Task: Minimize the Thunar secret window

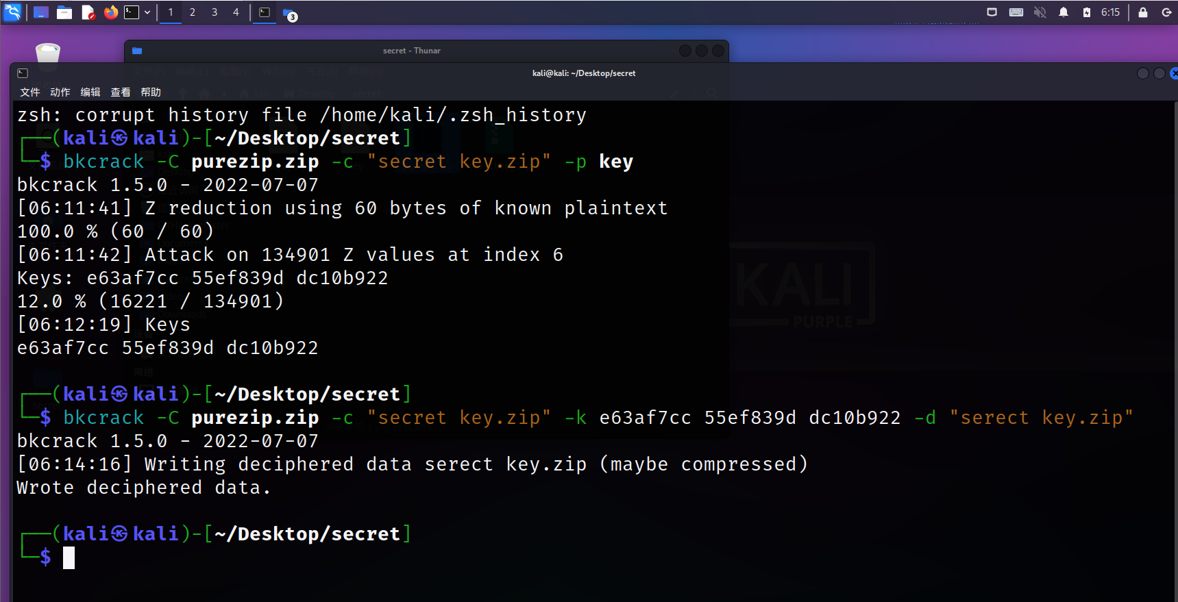Action: (685, 51)
